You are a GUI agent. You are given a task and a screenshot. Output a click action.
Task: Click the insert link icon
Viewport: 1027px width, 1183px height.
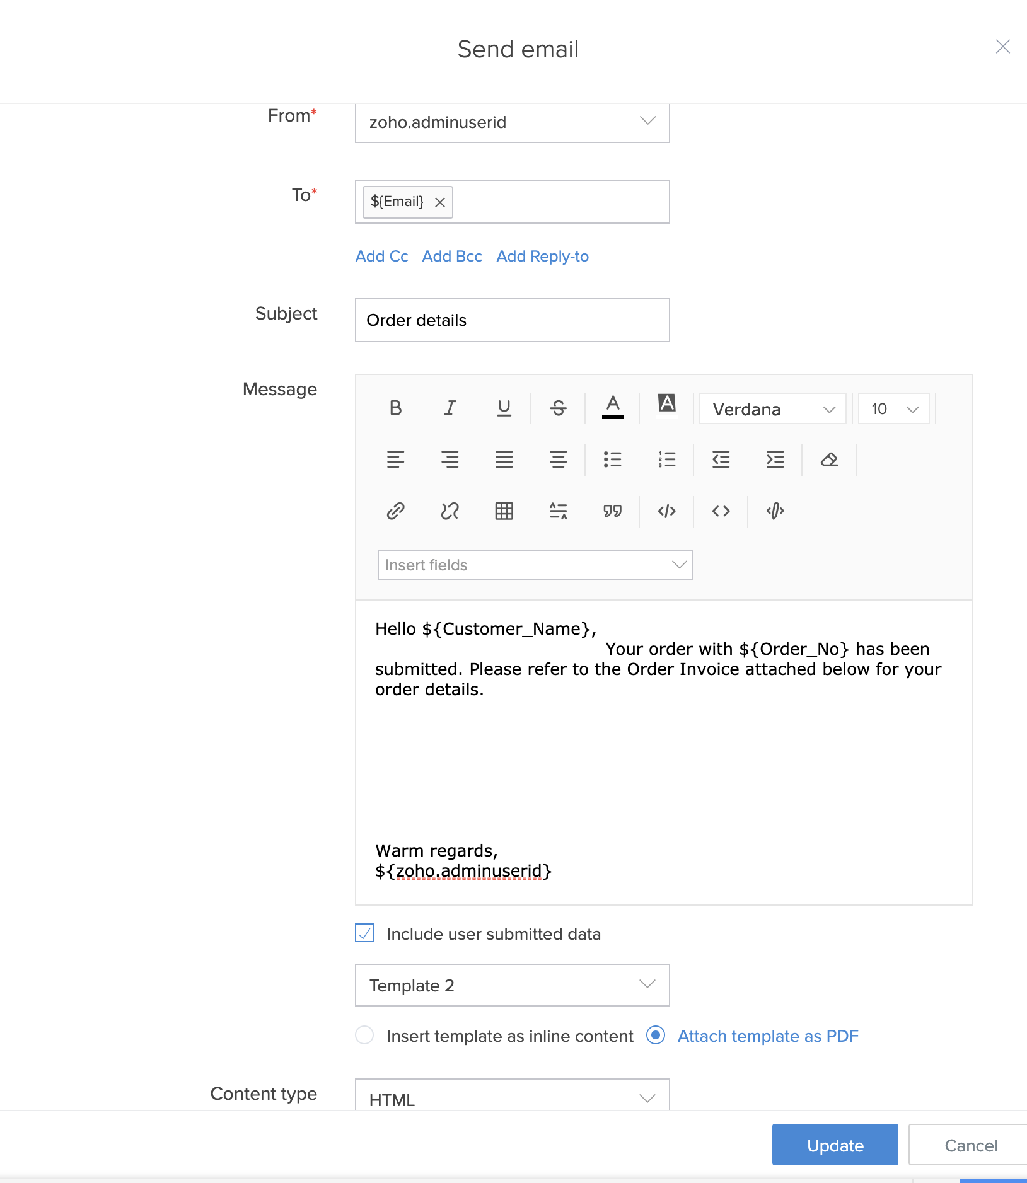[395, 511]
